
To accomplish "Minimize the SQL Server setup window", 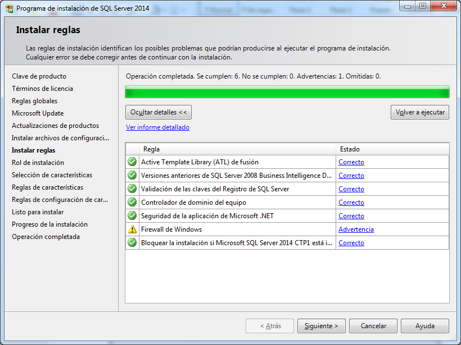I will tap(408, 6).
